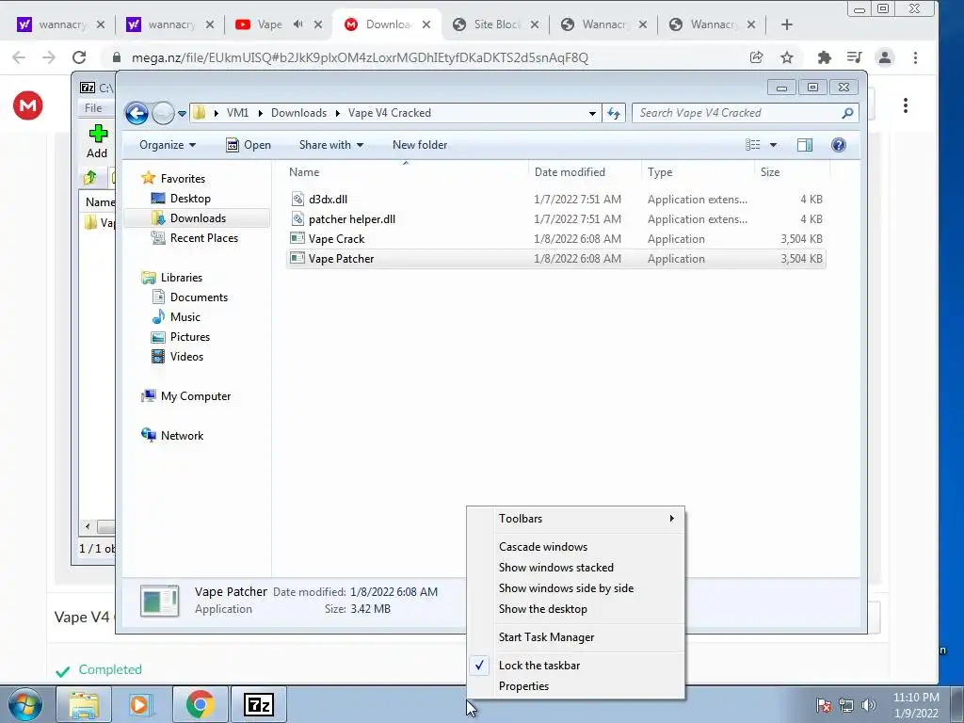This screenshot has width=964, height=723.
Task: Open Music library
Action: click(176, 316)
